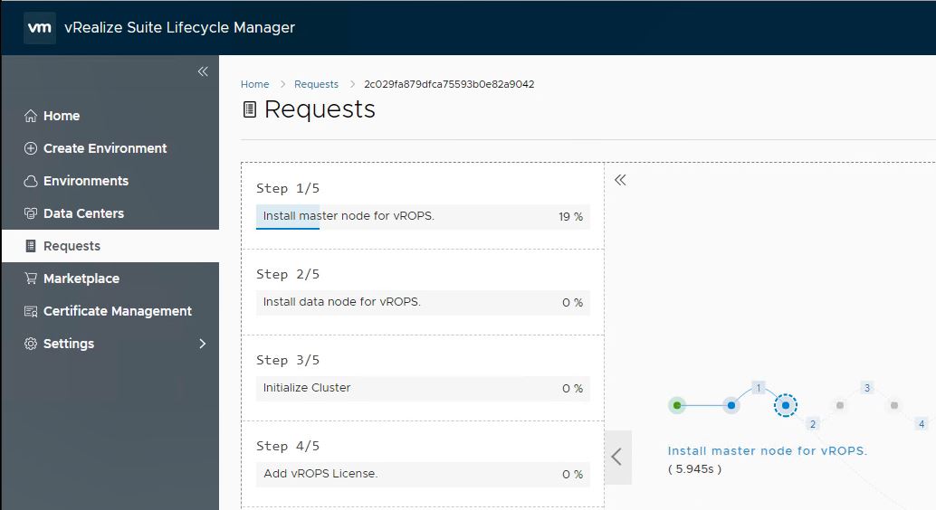Collapse the steps panel with double chevron

pos(620,180)
